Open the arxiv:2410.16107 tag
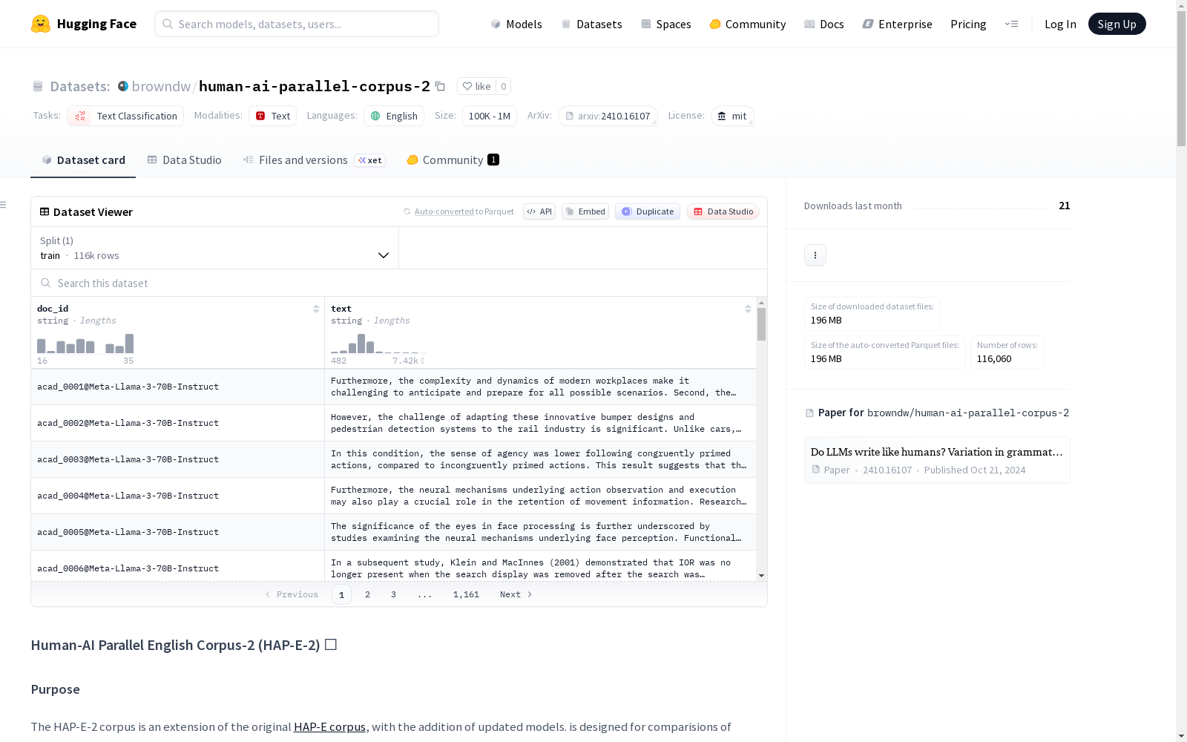 pos(608,116)
